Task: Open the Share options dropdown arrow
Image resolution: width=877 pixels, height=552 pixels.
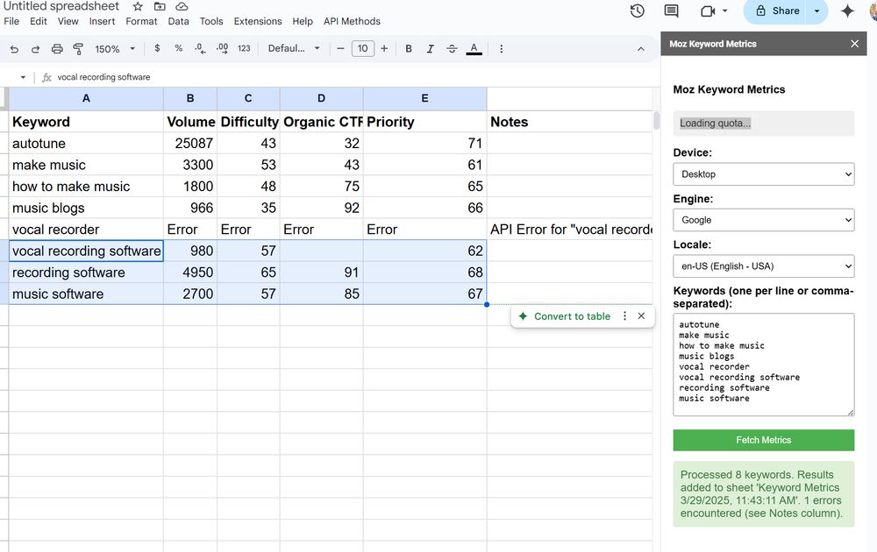Action: point(817,11)
